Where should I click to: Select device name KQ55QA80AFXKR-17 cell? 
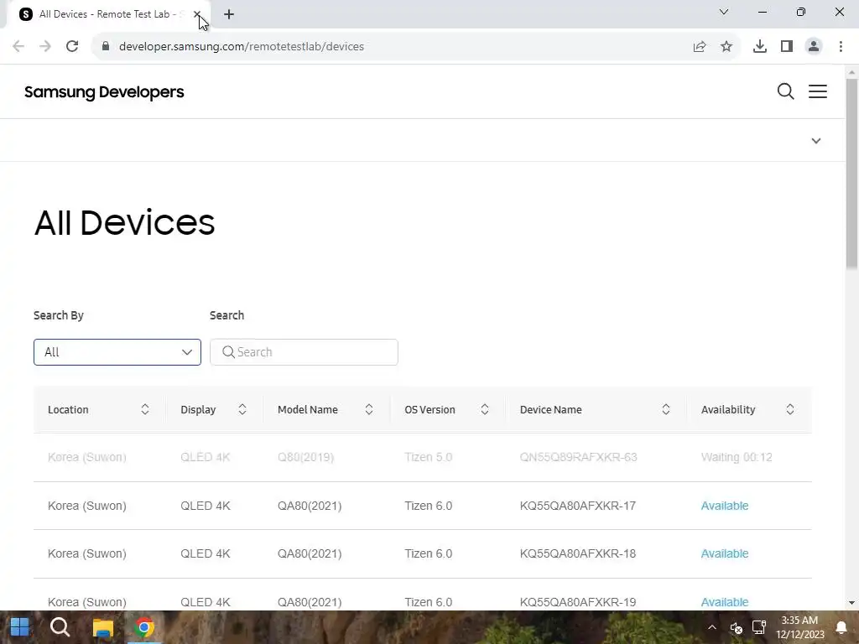tap(577, 506)
